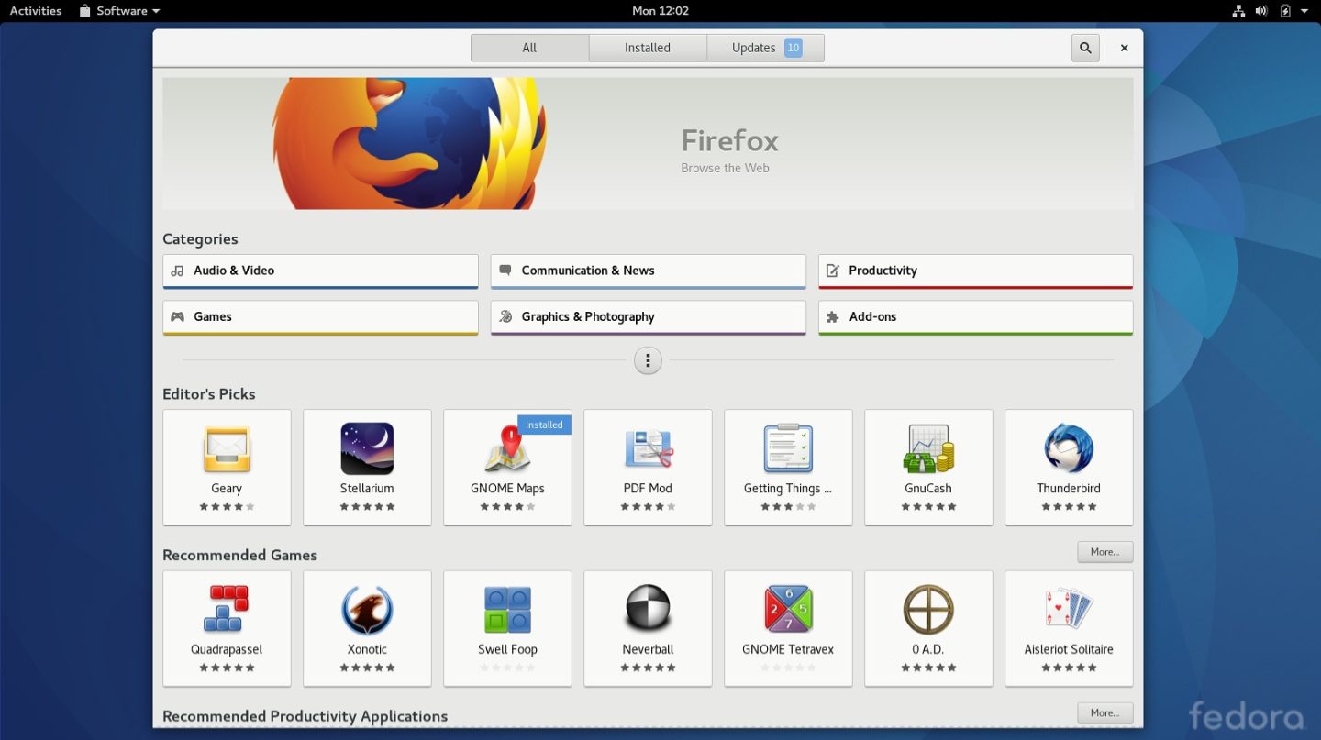Open the Add-ons category
Screen dimensions: 1321x740
pos(975,316)
